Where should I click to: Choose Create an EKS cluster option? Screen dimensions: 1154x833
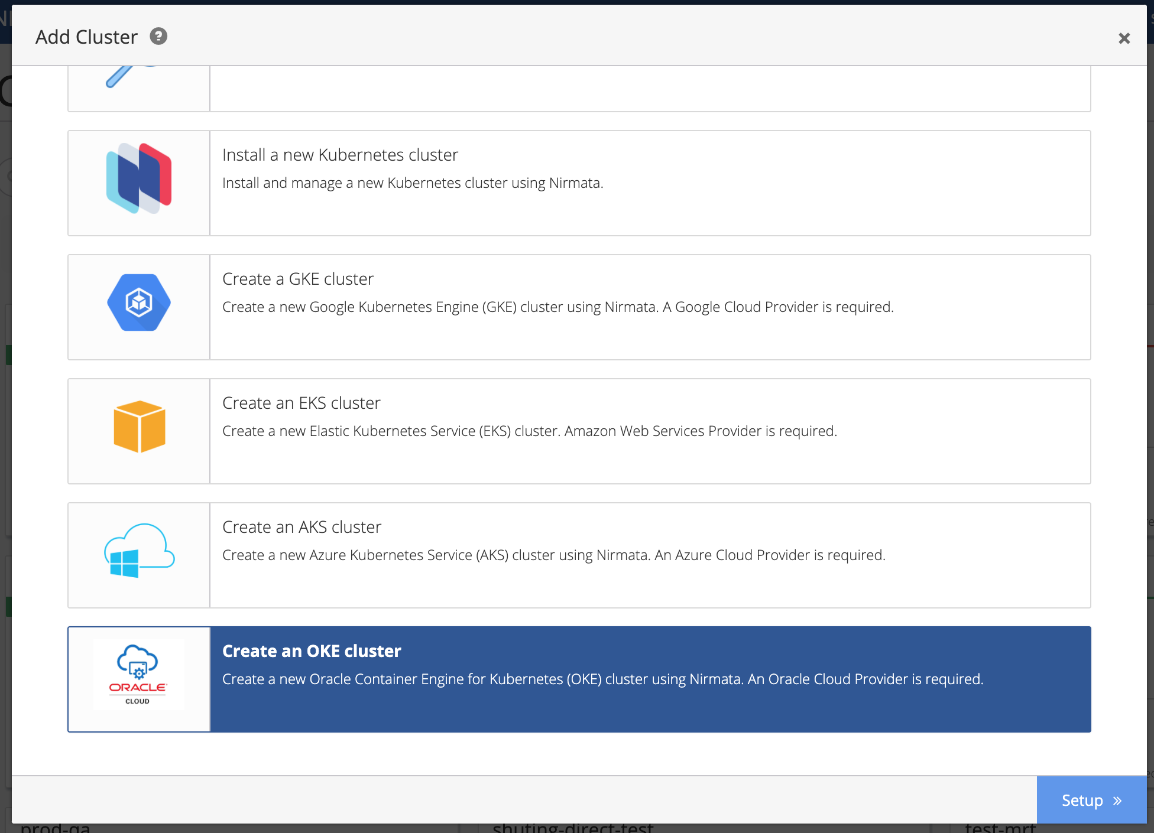pos(301,403)
